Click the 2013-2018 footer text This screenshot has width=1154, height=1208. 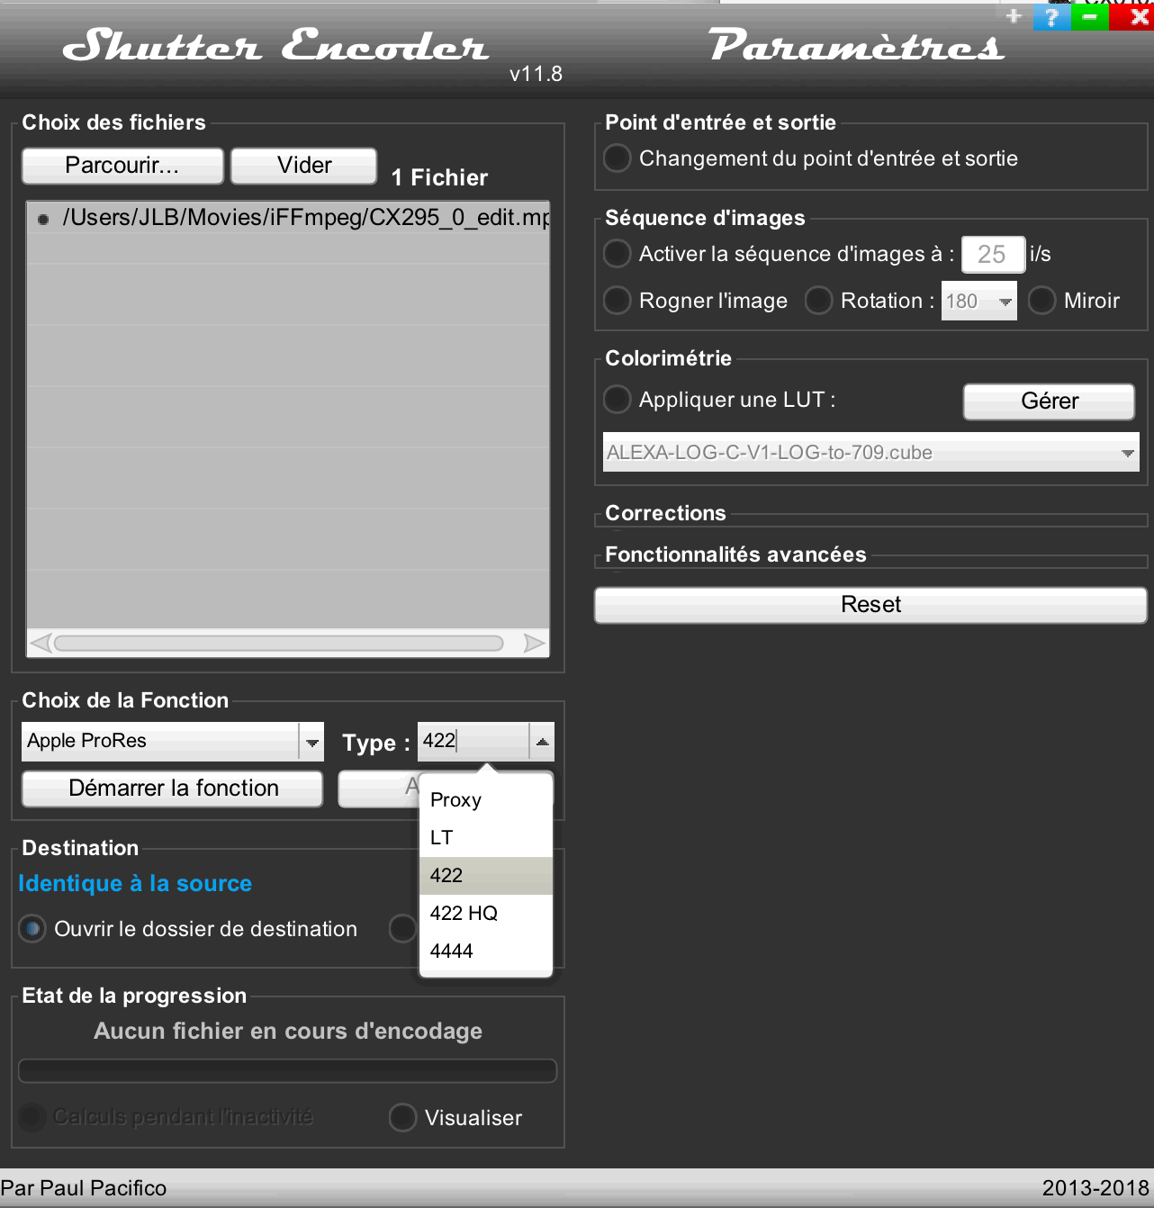pyautogui.click(x=1095, y=1188)
